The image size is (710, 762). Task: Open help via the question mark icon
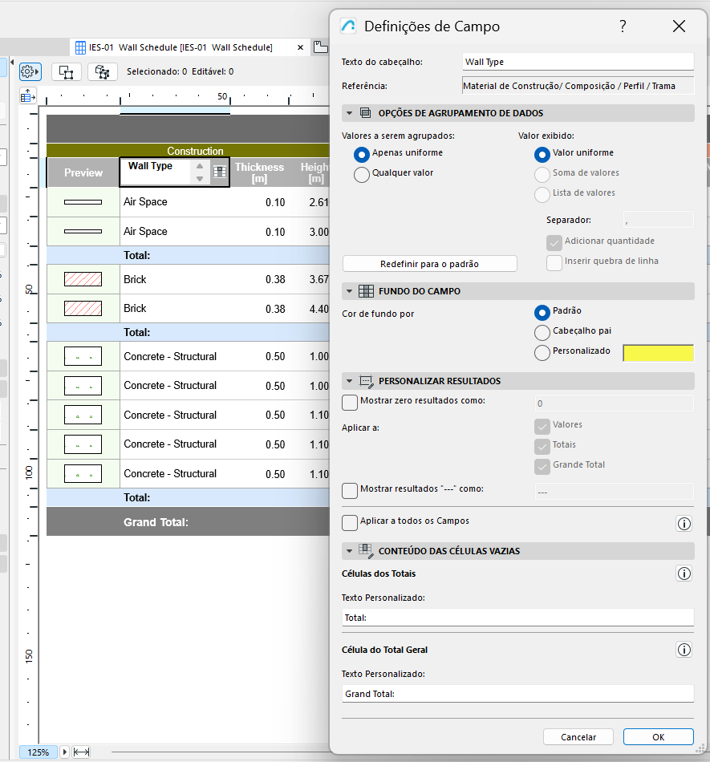(623, 26)
